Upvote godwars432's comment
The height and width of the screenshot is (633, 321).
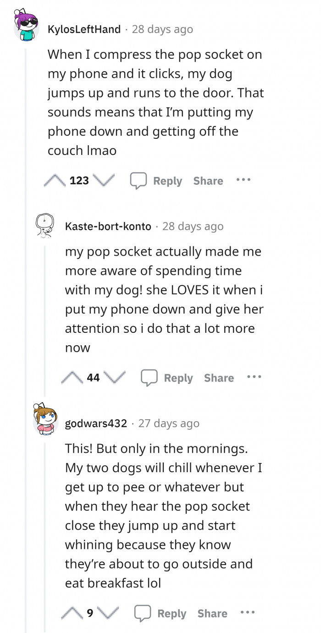[x=72, y=613]
